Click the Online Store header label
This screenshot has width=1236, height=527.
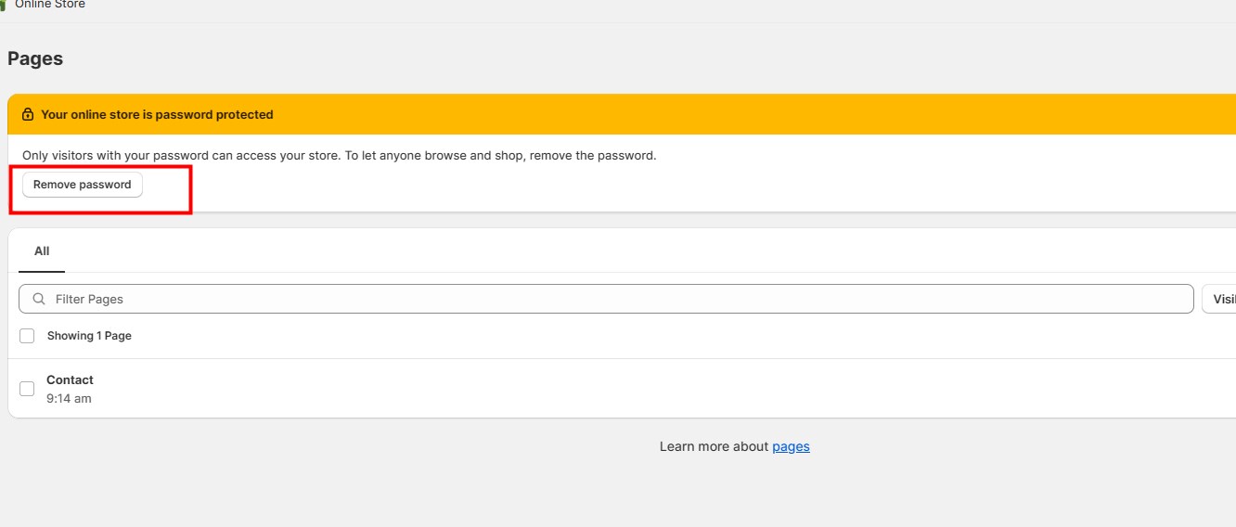point(50,5)
